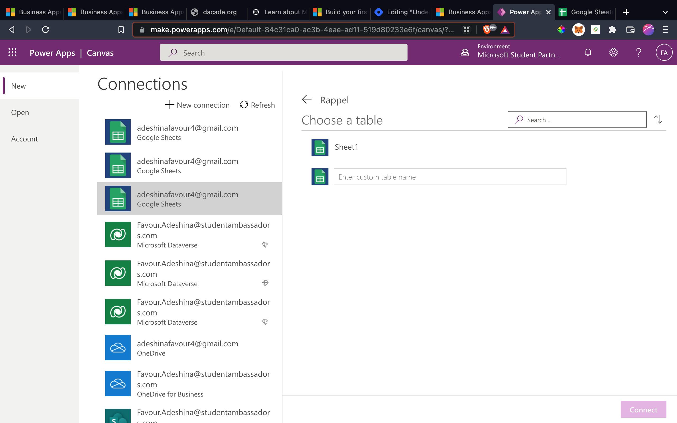Click the Brave shields lion icon
Image resolution: width=677 pixels, height=423 pixels.
pyautogui.click(x=487, y=29)
